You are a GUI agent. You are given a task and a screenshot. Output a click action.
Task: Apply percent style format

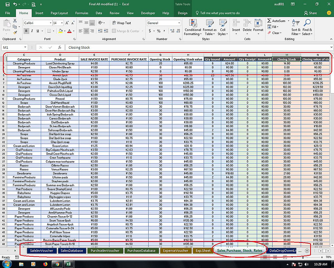159,31
